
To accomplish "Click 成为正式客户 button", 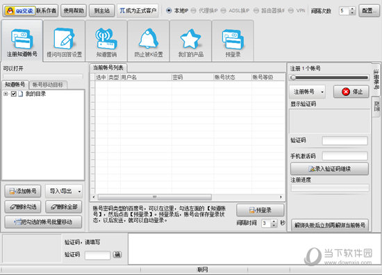I will click(x=138, y=10).
